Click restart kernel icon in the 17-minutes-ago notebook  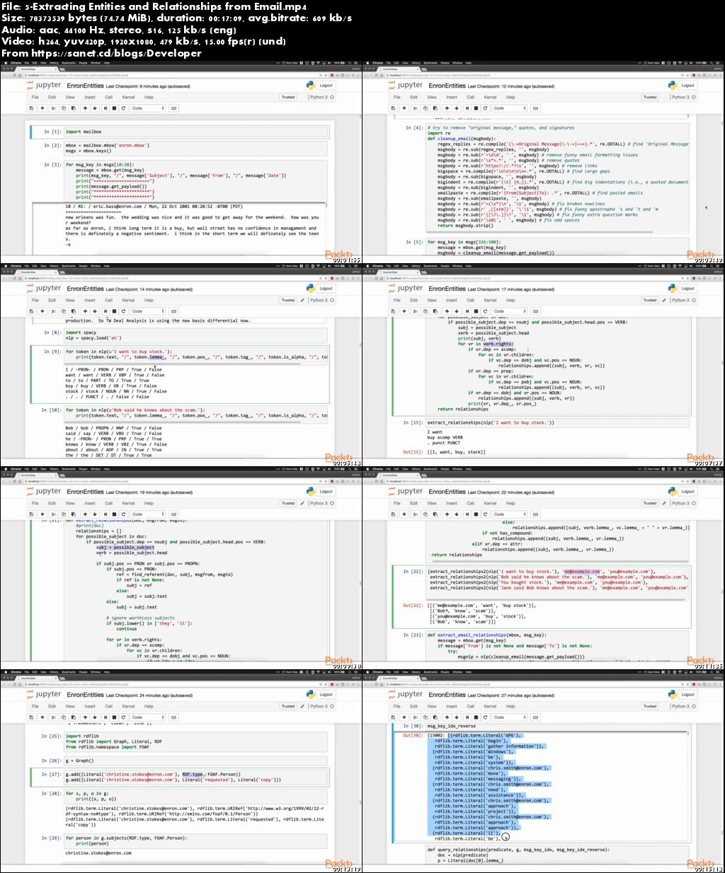click(485, 311)
